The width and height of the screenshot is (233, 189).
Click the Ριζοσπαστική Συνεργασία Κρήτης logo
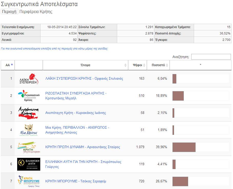tap(29, 96)
